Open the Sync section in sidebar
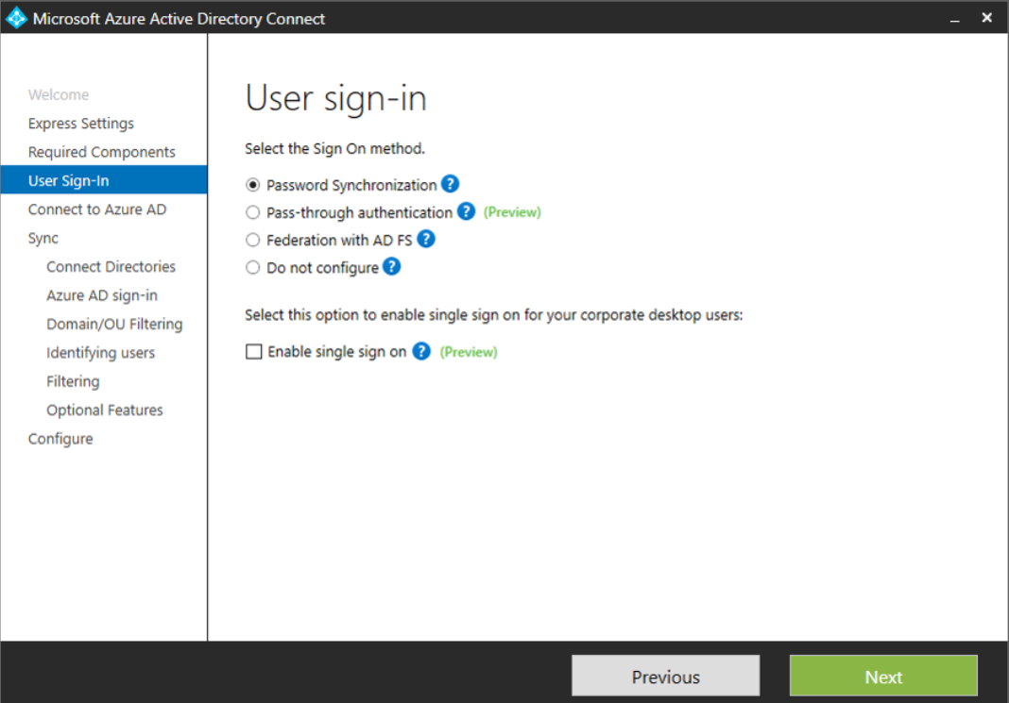Image resolution: width=1009 pixels, height=703 pixels. coord(43,239)
